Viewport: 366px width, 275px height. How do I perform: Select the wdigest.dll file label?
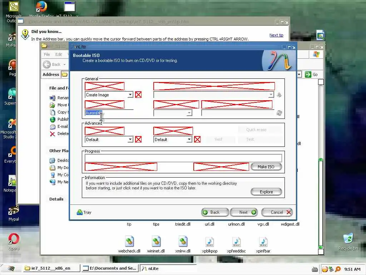click(290, 224)
